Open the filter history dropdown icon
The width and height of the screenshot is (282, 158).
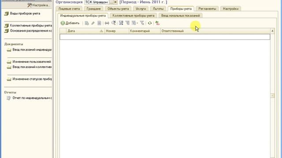(x=134, y=23)
